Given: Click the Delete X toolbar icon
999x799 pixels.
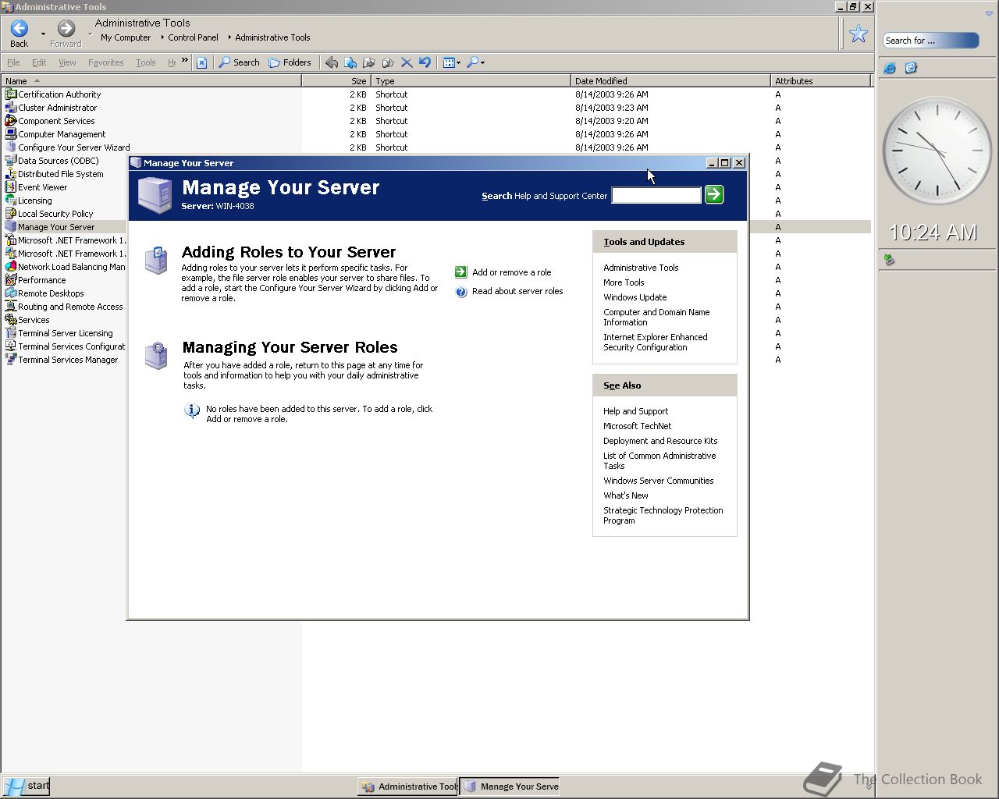Looking at the screenshot, I should click(x=407, y=62).
